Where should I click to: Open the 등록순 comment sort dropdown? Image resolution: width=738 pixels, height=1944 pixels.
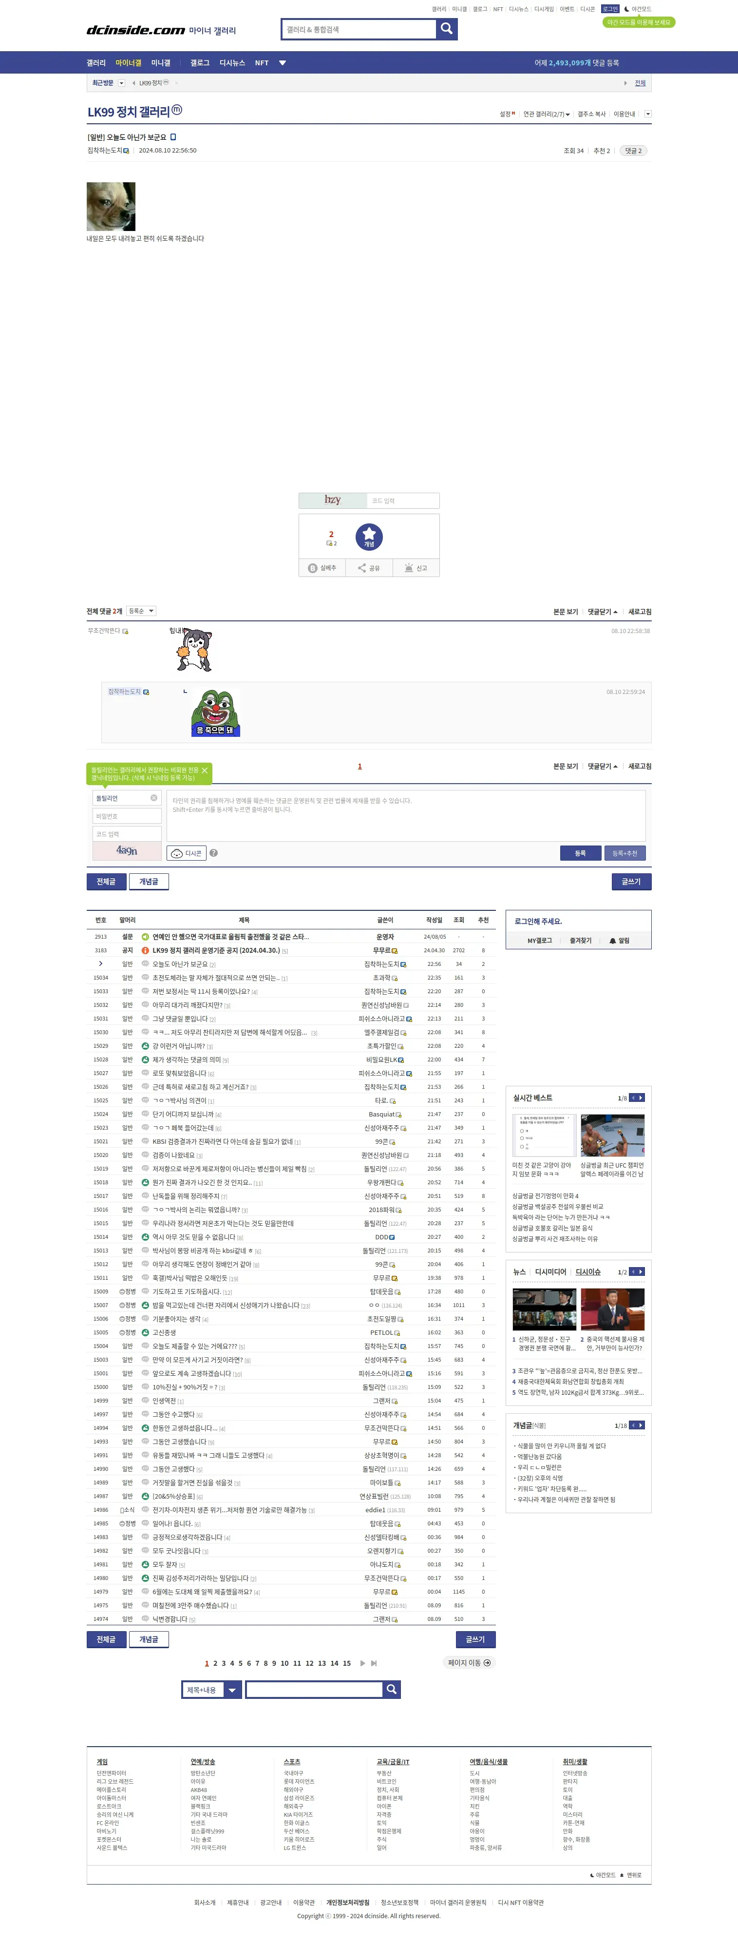[141, 611]
